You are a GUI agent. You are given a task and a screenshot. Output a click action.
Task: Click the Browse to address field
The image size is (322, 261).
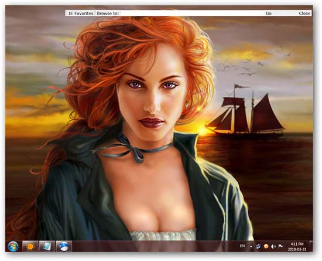(x=192, y=13)
